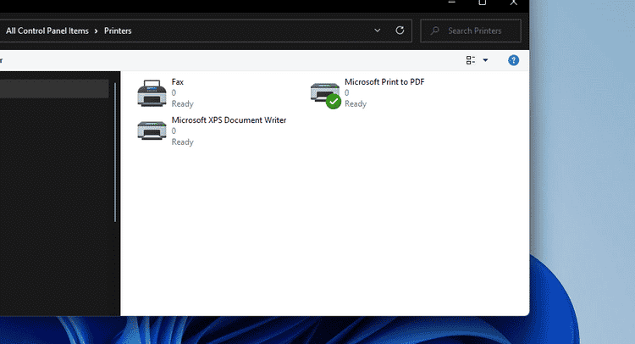
Task: Expand the chevron after All Control Panel Items
Action: click(x=96, y=31)
